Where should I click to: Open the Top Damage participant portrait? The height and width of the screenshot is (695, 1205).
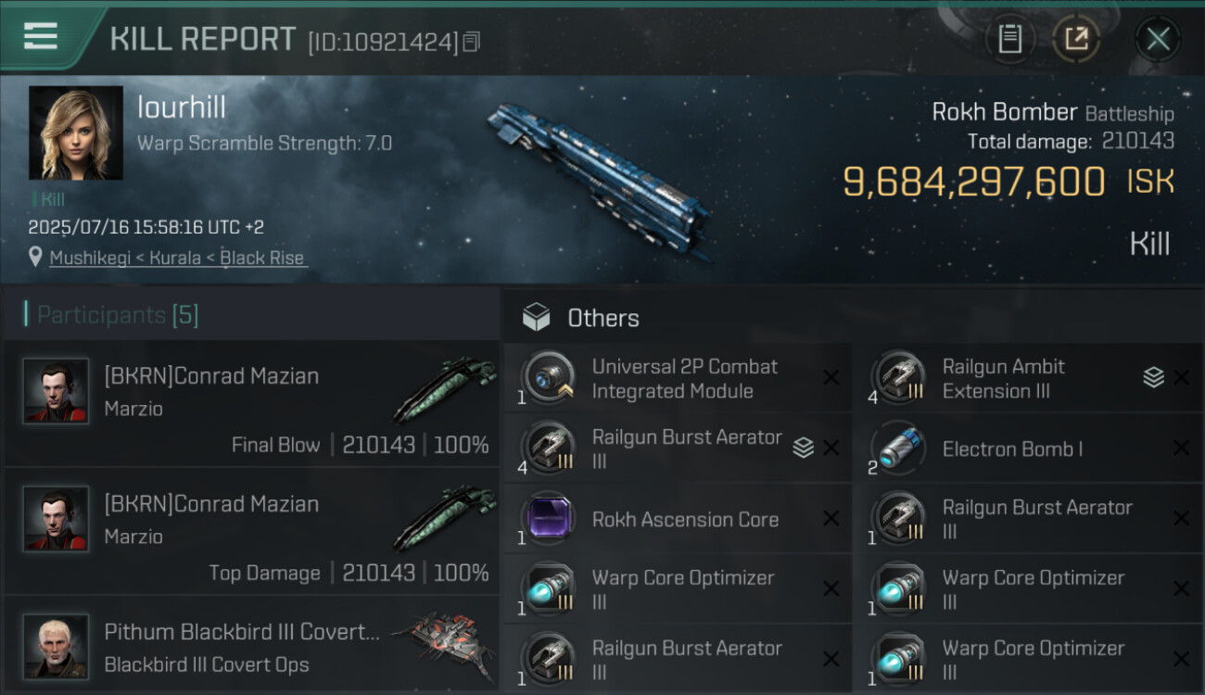click(x=56, y=519)
